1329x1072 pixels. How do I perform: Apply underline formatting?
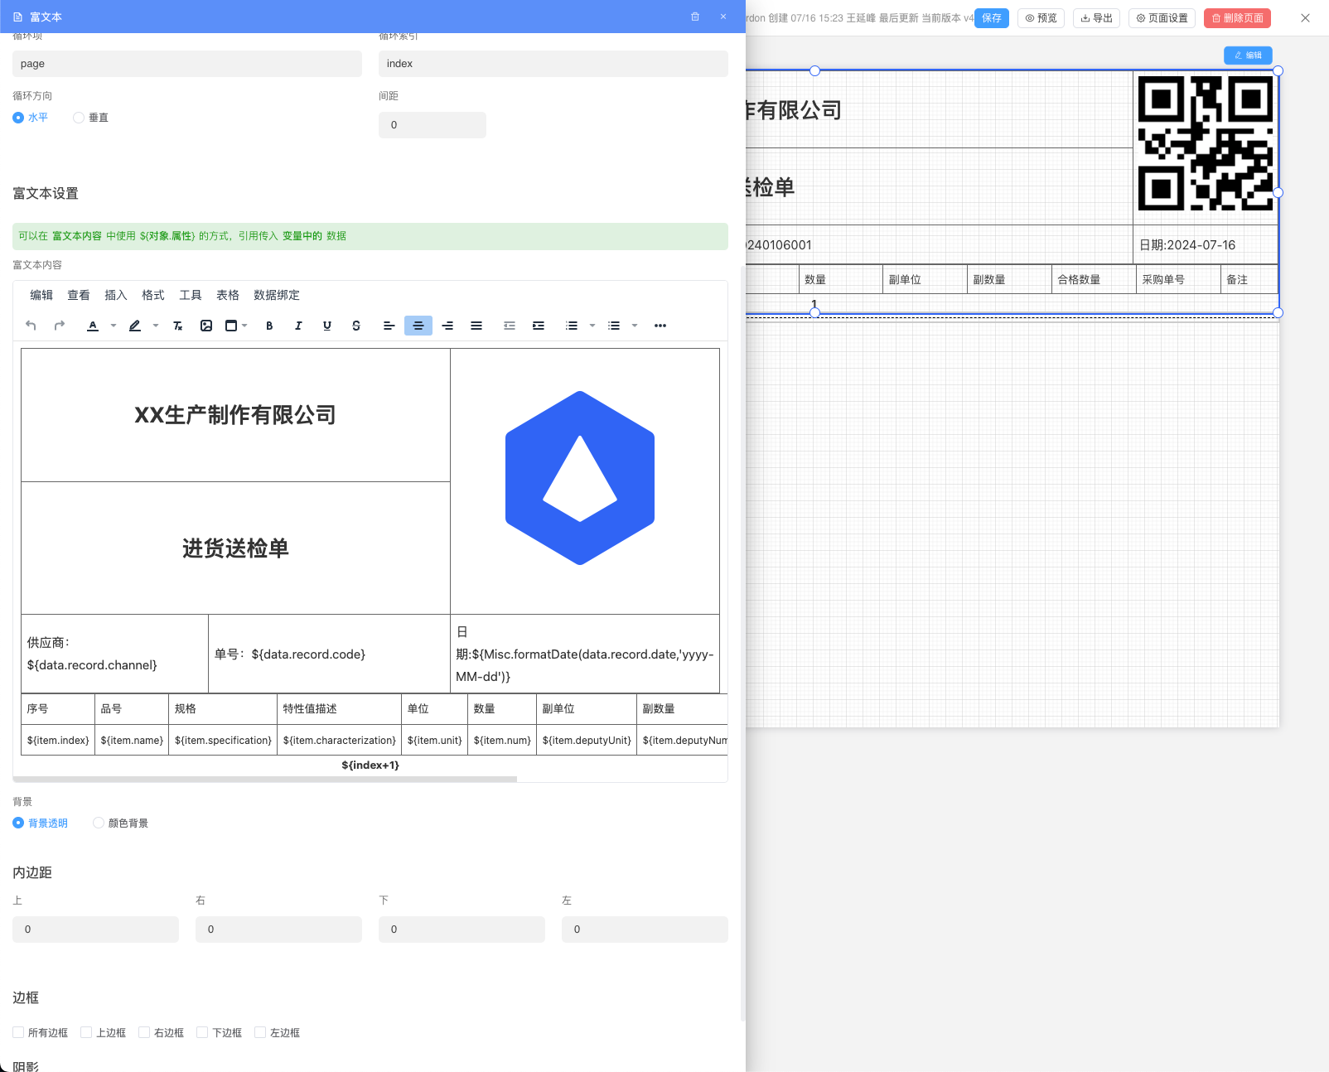(327, 325)
